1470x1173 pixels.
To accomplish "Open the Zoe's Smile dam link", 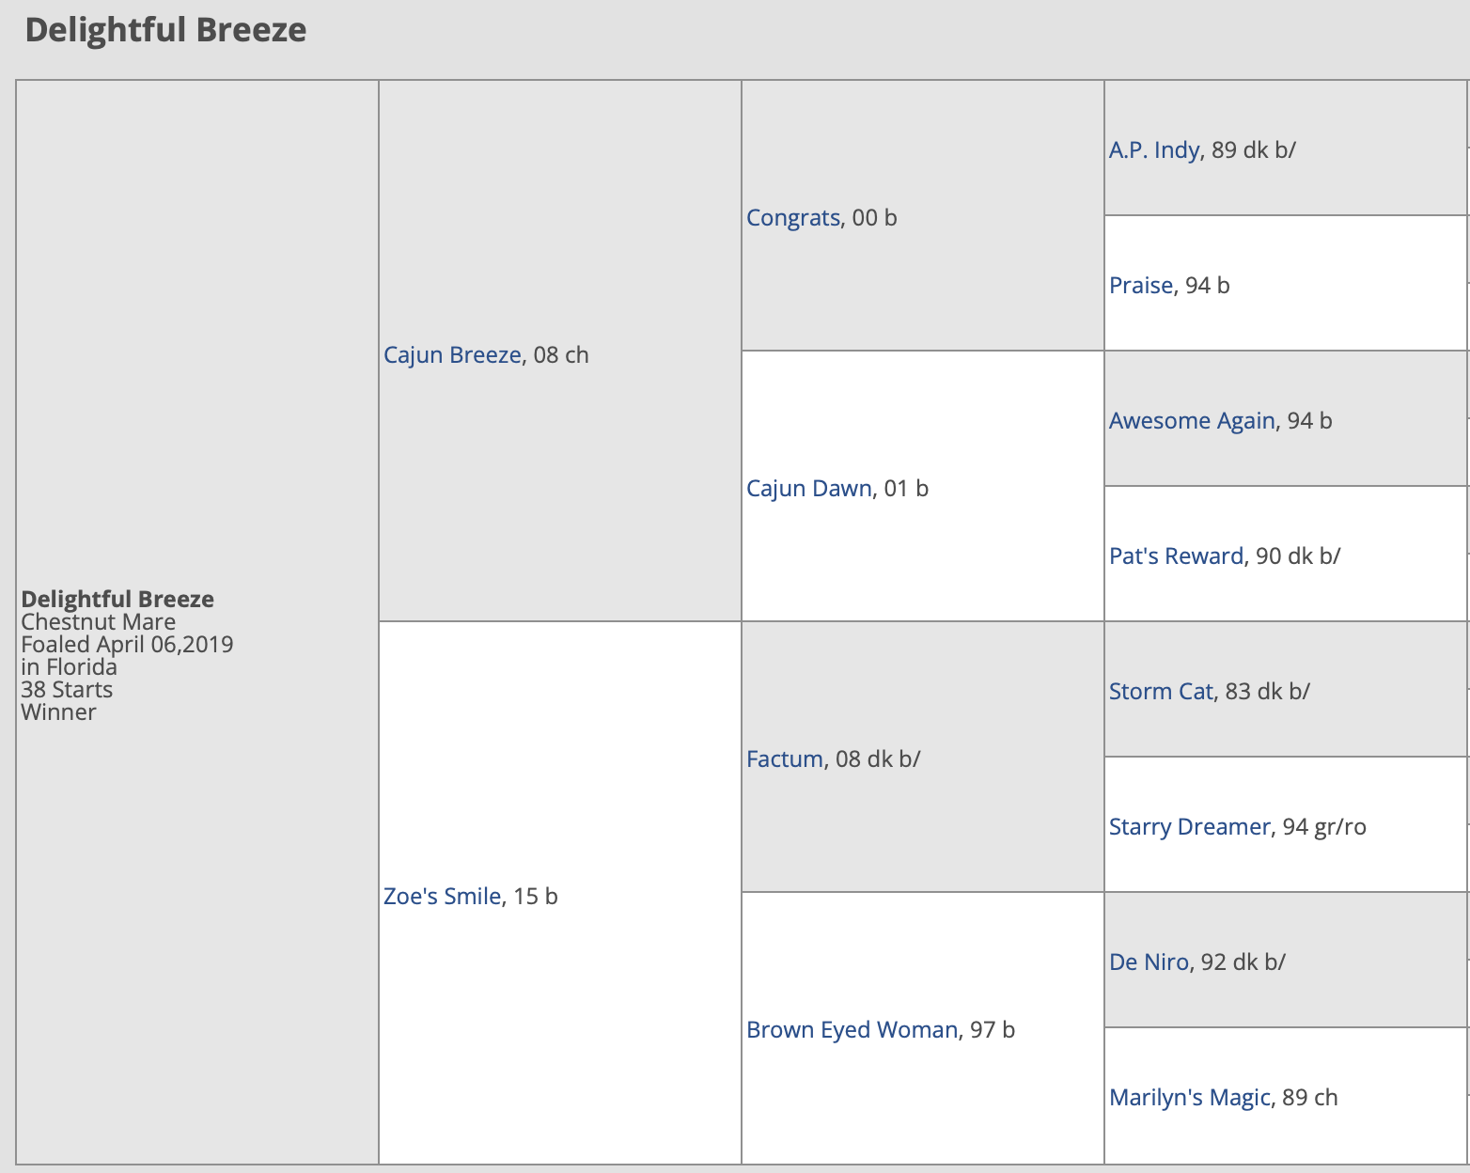I will point(442,897).
